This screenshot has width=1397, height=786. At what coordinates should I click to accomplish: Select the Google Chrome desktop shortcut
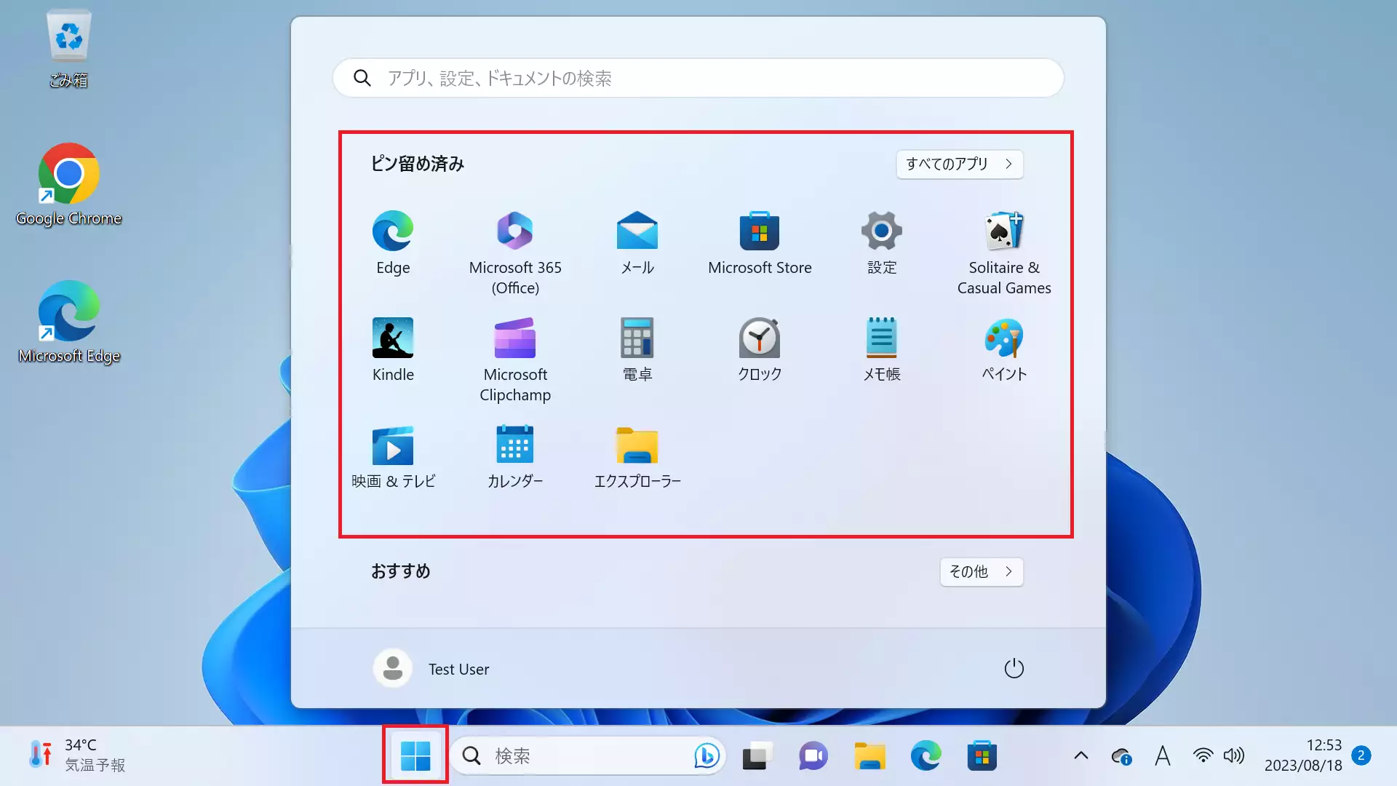[68, 185]
